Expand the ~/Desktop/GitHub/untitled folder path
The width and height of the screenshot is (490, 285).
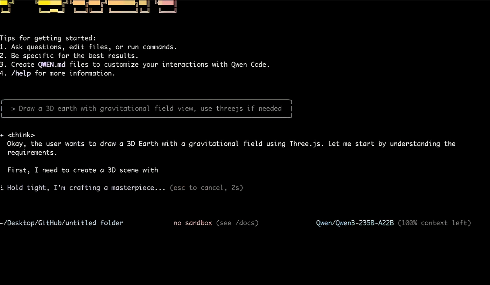62,222
